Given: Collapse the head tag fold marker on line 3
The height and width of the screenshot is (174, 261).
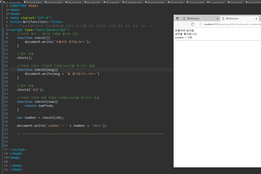Looking at the screenshot, I should [x=8, y=14].
